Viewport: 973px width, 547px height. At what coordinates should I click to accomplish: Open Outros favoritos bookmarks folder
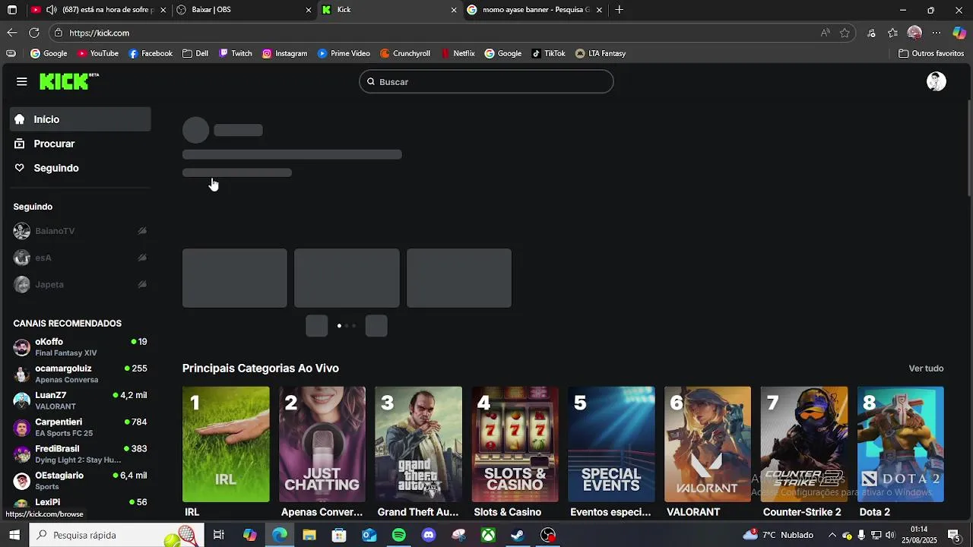[931, 53]
